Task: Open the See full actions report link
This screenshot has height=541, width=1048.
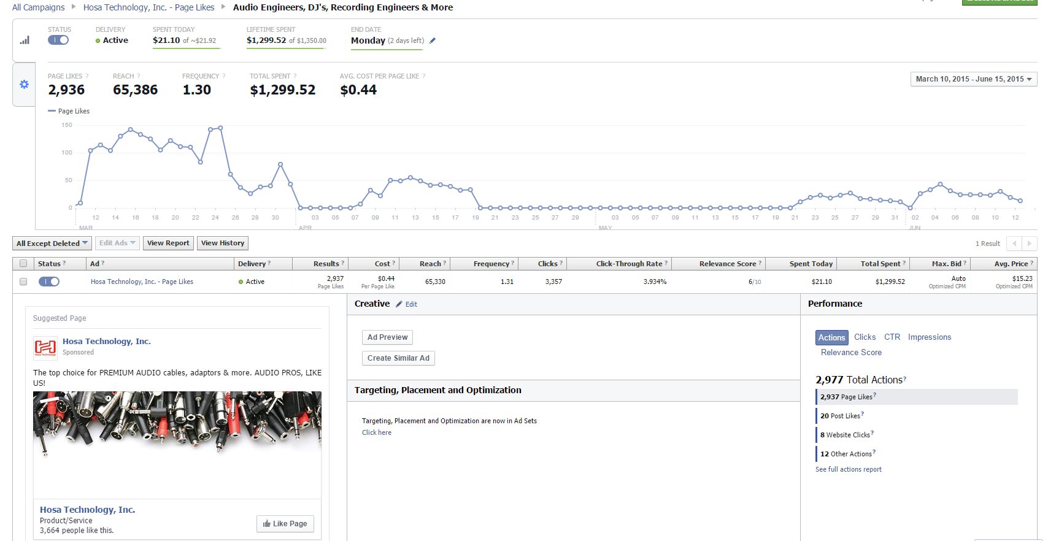Action: (848, 469)
